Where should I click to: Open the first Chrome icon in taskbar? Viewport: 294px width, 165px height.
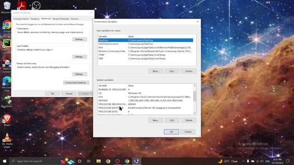click(108, 161)
